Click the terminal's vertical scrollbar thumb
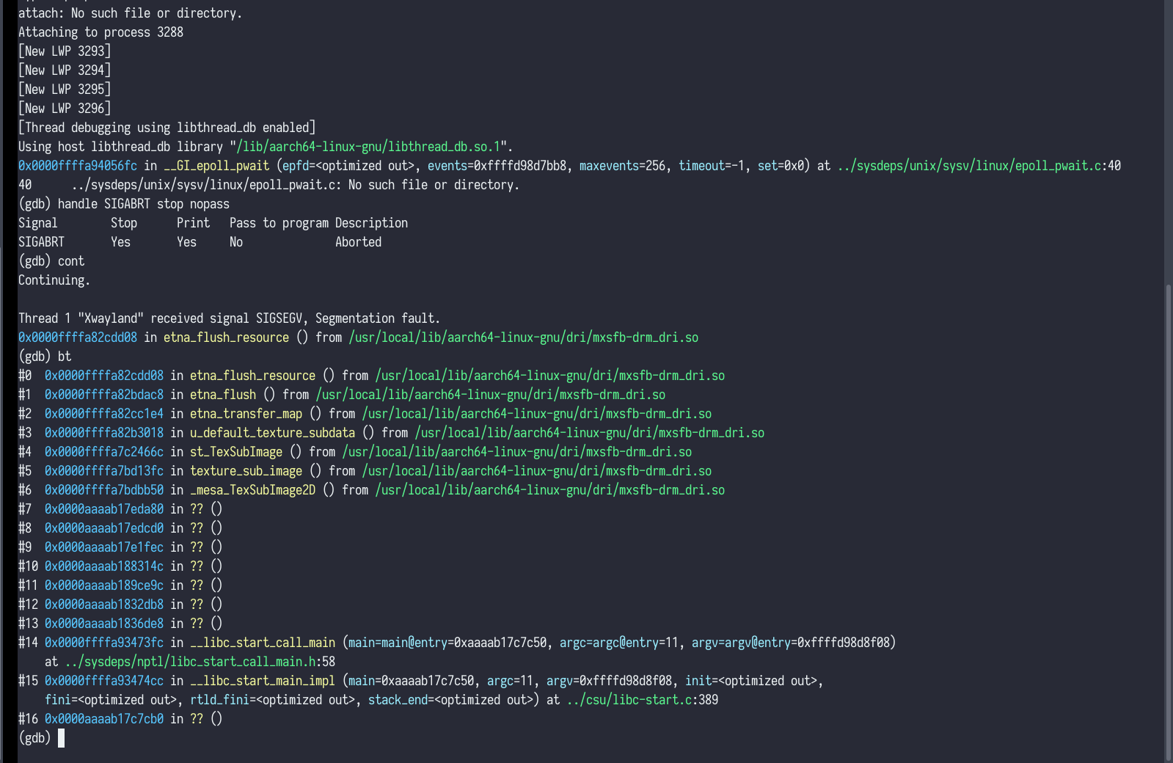Viewport: 1173px width, 763px height. tap(1169, 522)
